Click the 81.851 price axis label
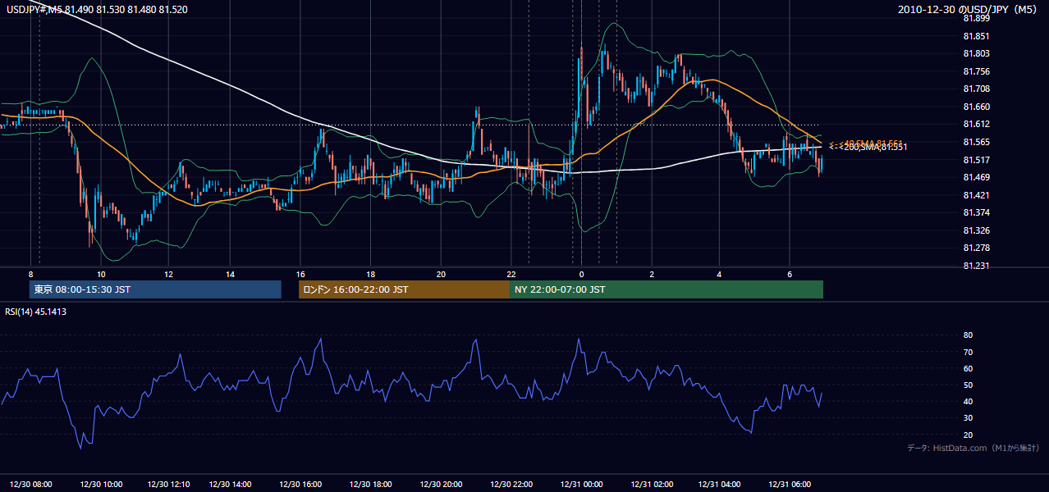1049x492 pixels. tap(976, 36)
